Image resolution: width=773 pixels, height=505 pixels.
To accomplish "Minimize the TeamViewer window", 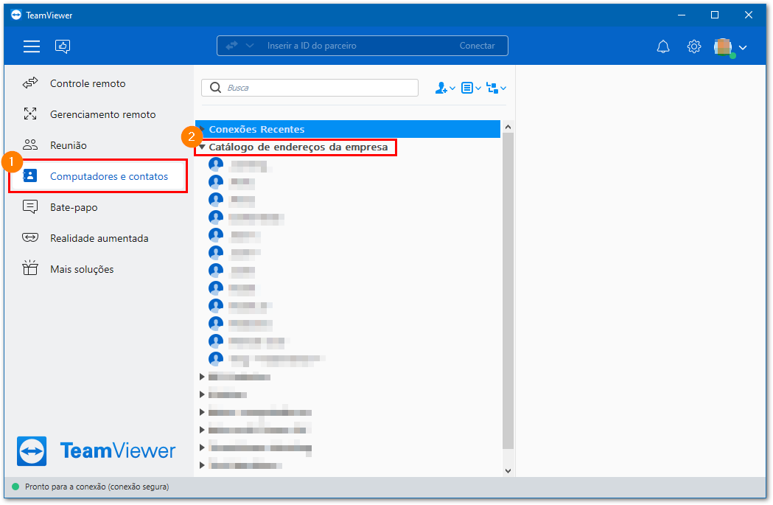I will click(x=682, y=15).
